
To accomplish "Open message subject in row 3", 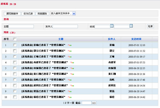I will tap(43, 56).
